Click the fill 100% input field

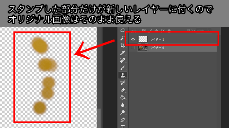(x=202, y=31)
